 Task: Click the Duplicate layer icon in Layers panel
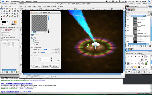(141, 46)
